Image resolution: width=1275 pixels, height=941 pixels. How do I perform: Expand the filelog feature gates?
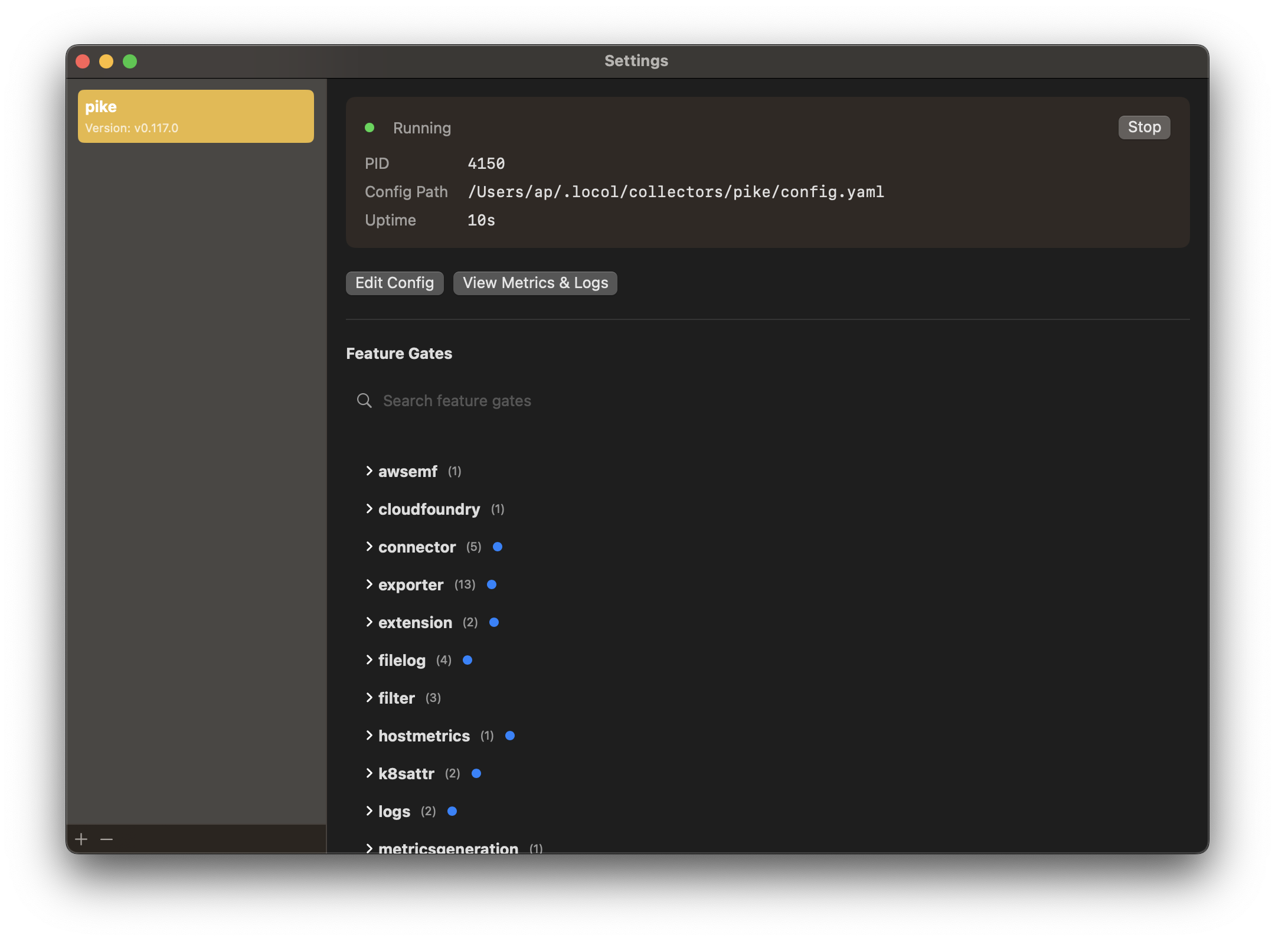[369, 660]
